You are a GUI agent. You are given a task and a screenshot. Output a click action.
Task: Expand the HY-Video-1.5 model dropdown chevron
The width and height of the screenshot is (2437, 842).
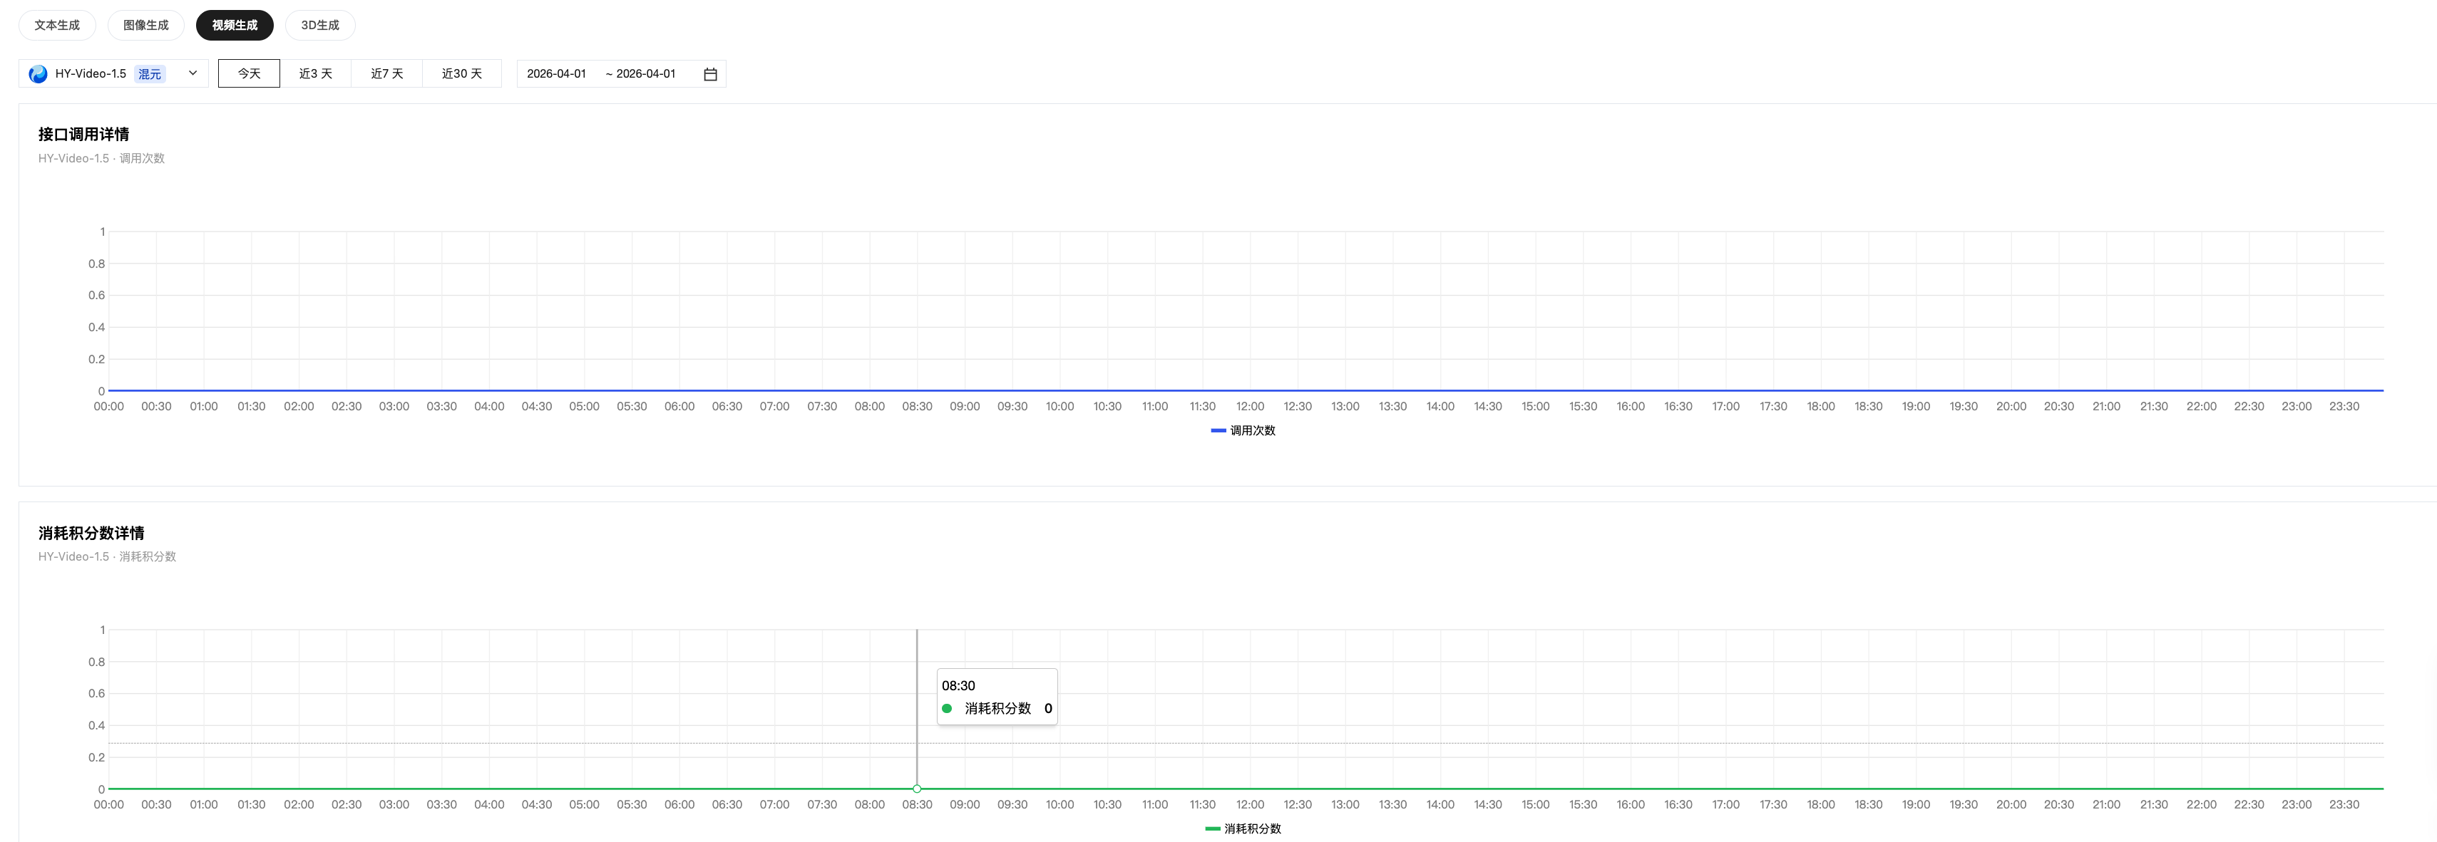193,73
